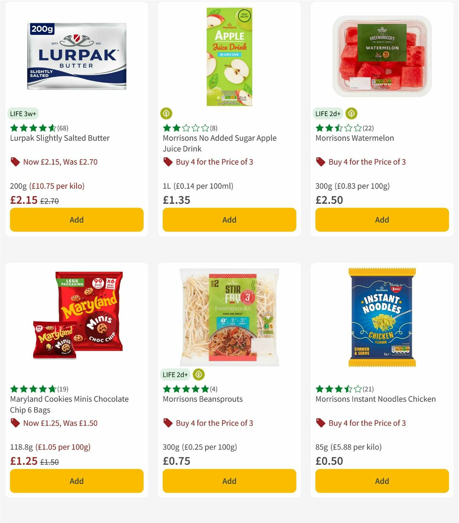
Task: Open the star rating for Apple Juice Drink
Action: [x=187, y=128]
